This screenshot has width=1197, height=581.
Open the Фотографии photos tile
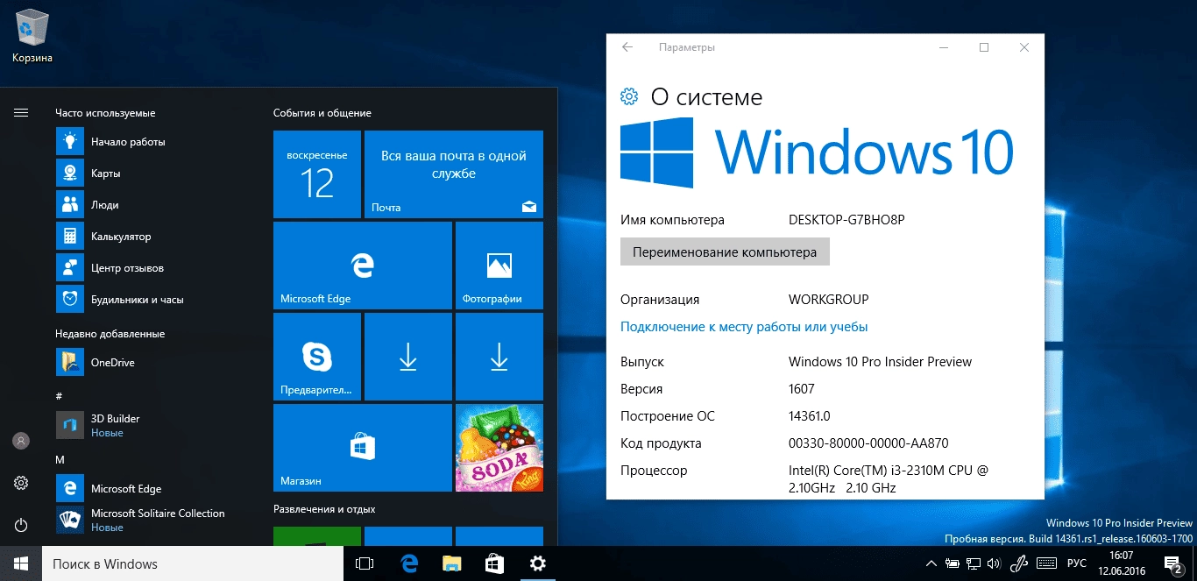point(499,266)
